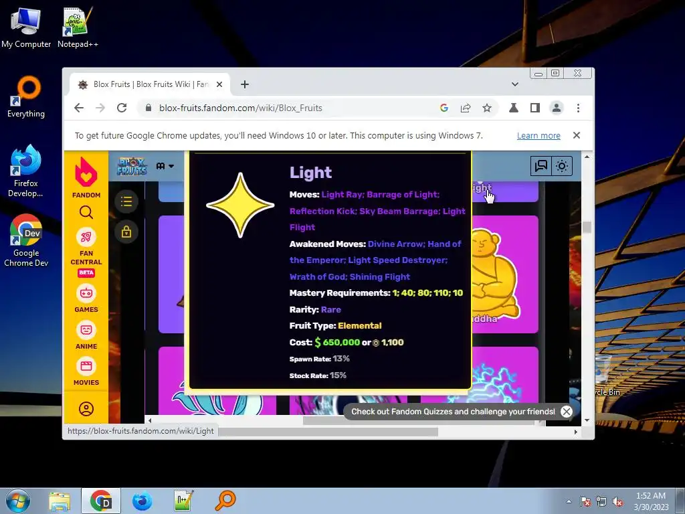Close the Blox Fruits Wiki tab
Image resolution: width=685 pixels, height=514 pixels.
coord(219,84)
